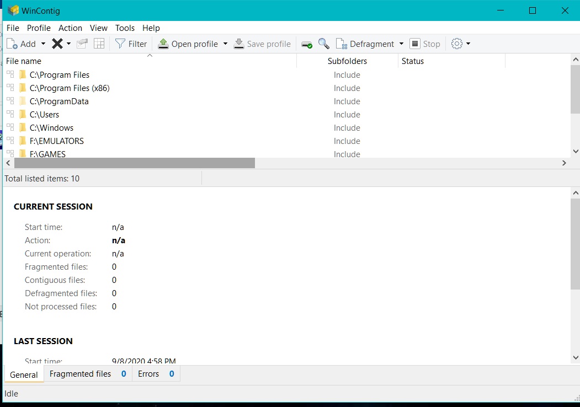Click the Stop button
This screenshot has width=580, height=407.
(x=425, y=44)
